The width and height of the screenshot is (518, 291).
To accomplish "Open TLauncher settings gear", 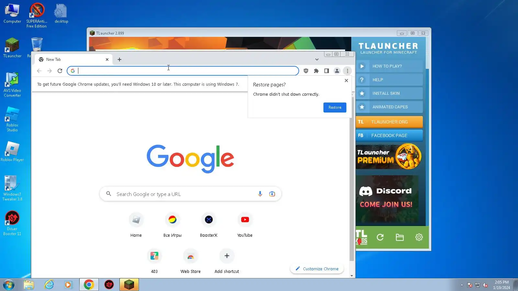I will [x=419, y=237].
